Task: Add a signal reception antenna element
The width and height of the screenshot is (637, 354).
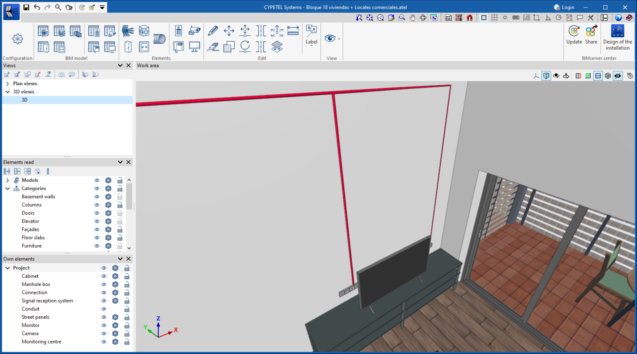Action: [128, 31]
